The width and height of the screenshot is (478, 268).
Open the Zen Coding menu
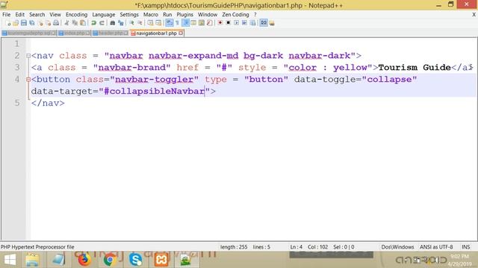(235, 15)
